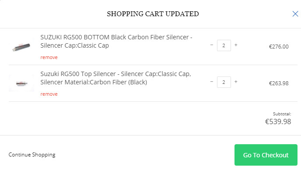Decrease quantity of RG500 Top Silencer
301x170 pixels.
tap(212, 82)
